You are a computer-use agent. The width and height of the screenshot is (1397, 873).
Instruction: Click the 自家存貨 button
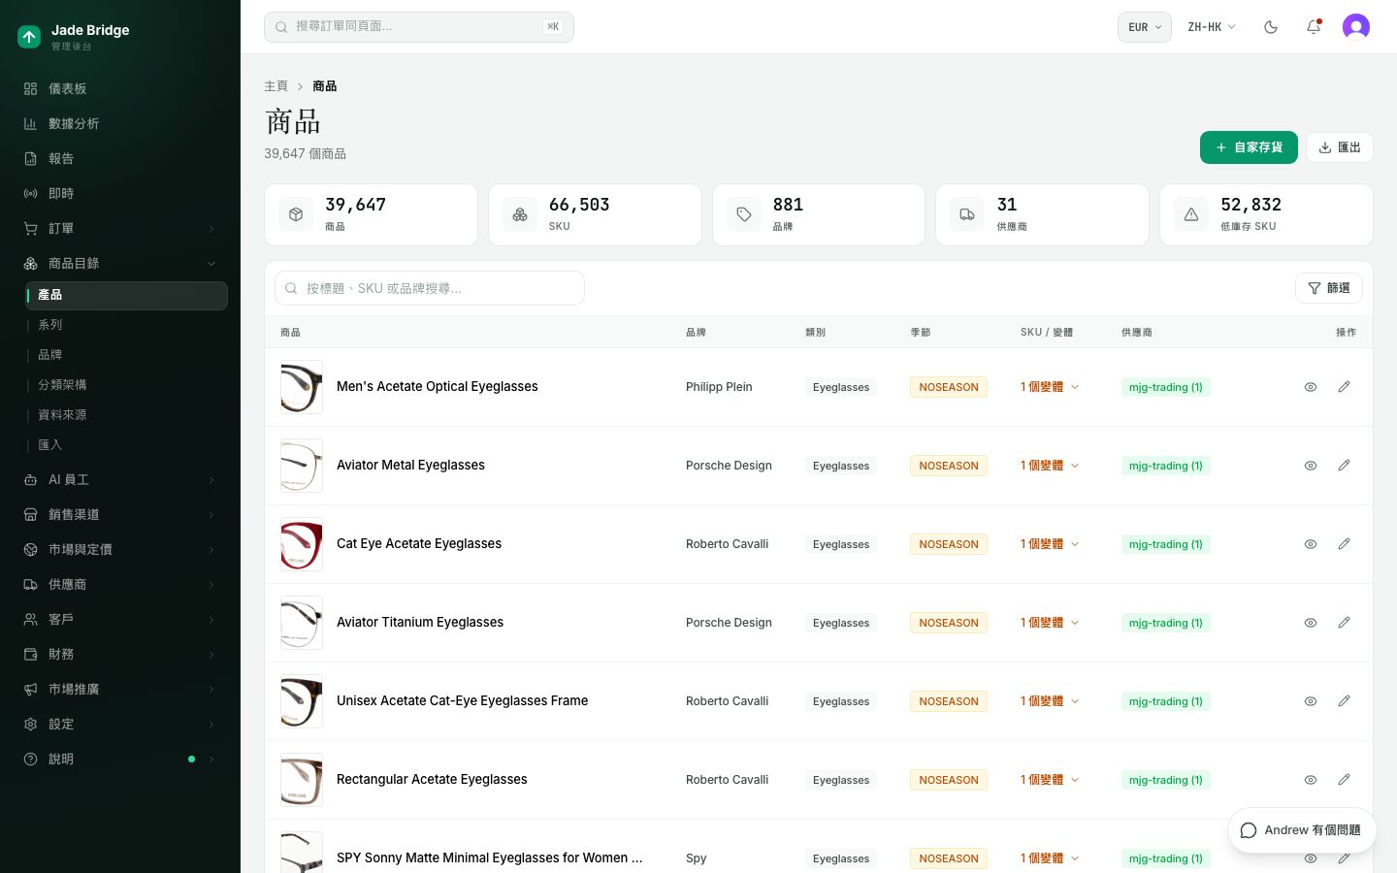click(x=1249, y=147)
